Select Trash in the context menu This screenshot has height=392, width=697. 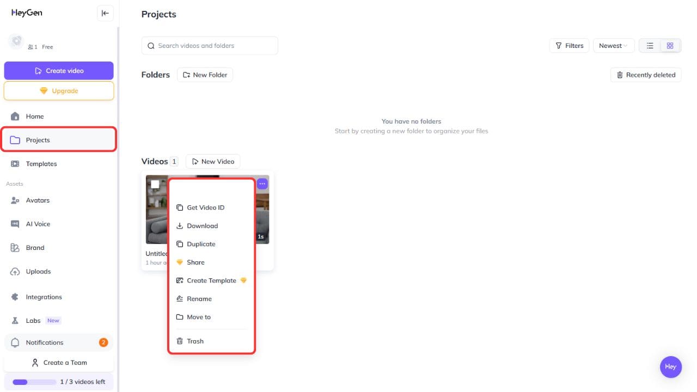click(195, 341)
